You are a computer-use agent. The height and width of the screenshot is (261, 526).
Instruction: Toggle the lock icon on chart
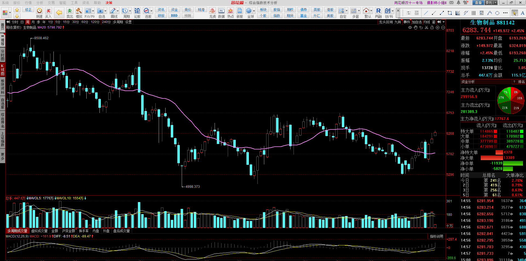click(432, 27)
